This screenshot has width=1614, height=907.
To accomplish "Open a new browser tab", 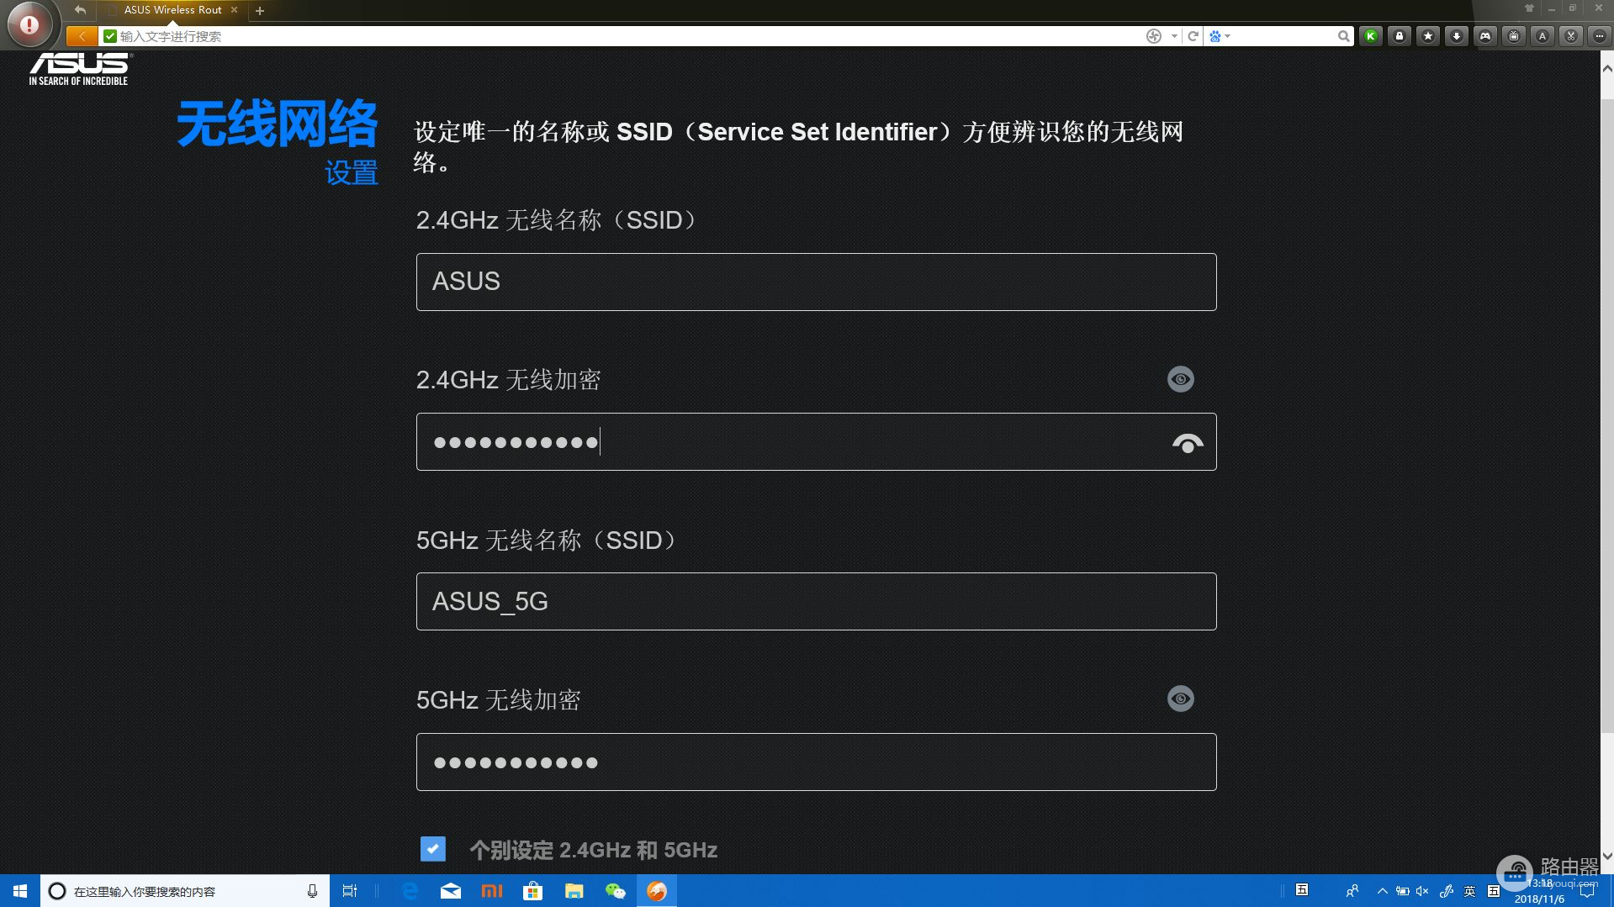I will (260, 11).
